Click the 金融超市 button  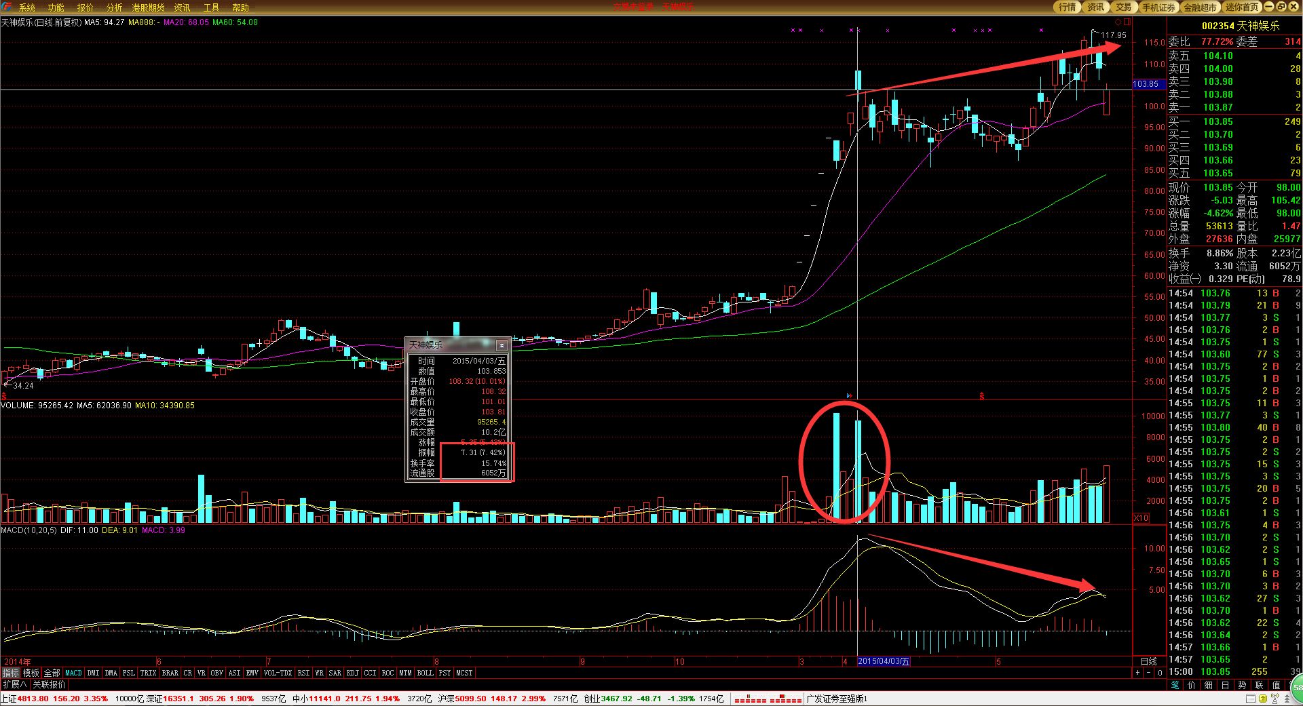pos(1200,7)
